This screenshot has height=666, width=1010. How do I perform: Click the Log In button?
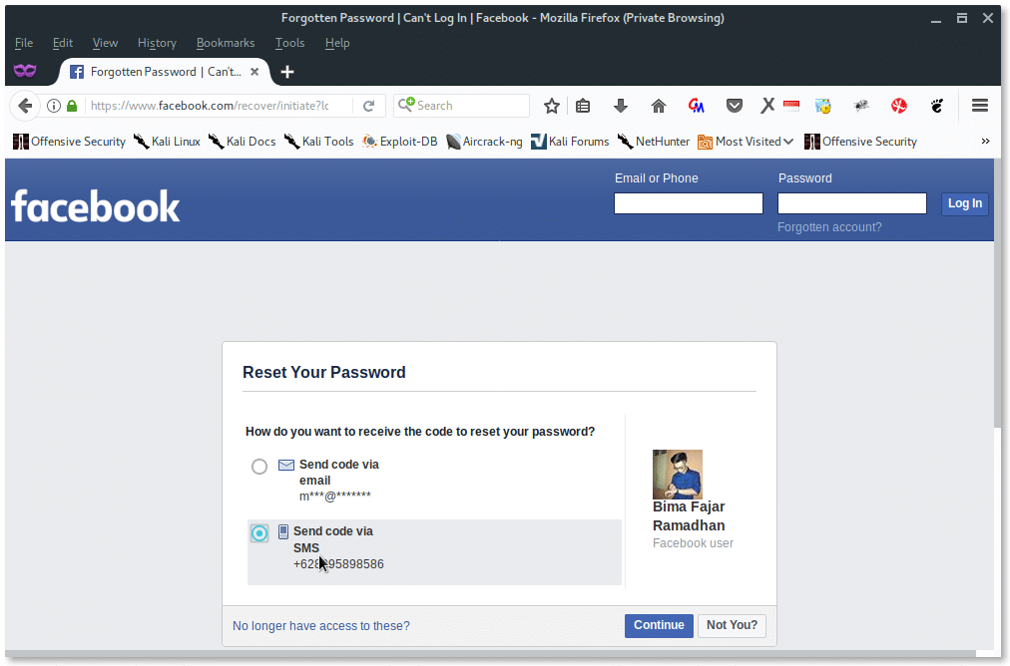(964, 203)
